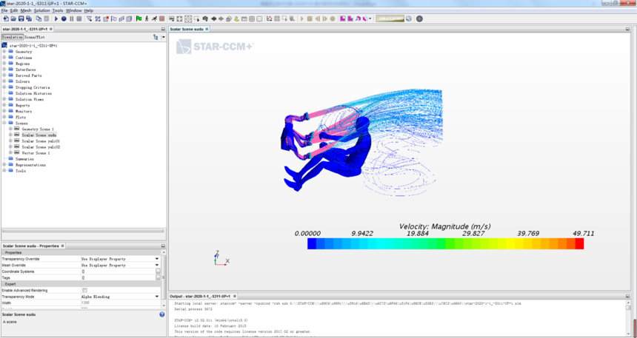The image size is (637, 338).
Task: Expand the Derived Parts tree node
Action: click(x=4, y=75)
